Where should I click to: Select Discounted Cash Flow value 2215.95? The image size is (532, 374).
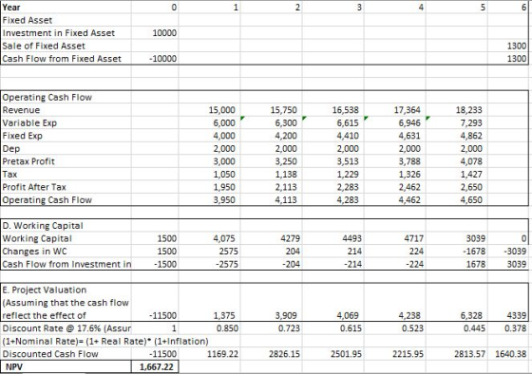(408, 354)
